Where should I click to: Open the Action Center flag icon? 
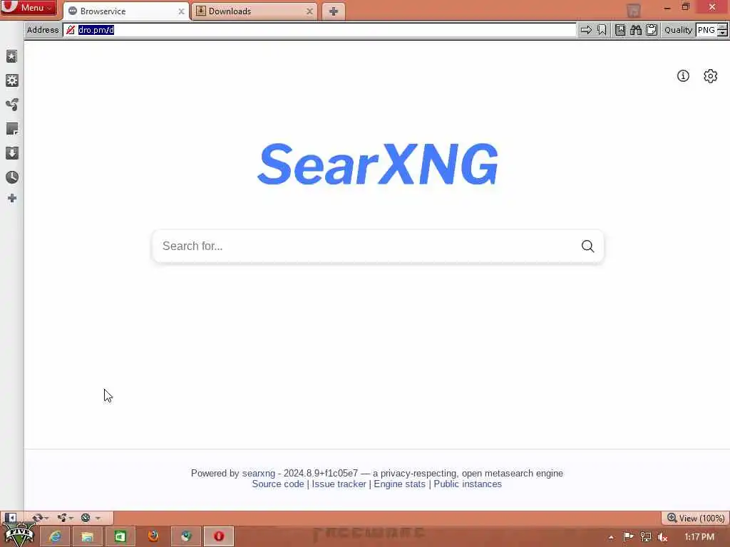click(x=628, y=537)
